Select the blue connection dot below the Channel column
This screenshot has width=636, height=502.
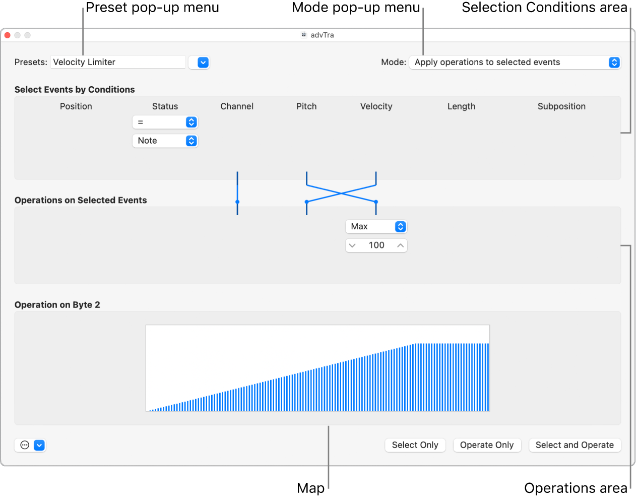click(237, 202)
